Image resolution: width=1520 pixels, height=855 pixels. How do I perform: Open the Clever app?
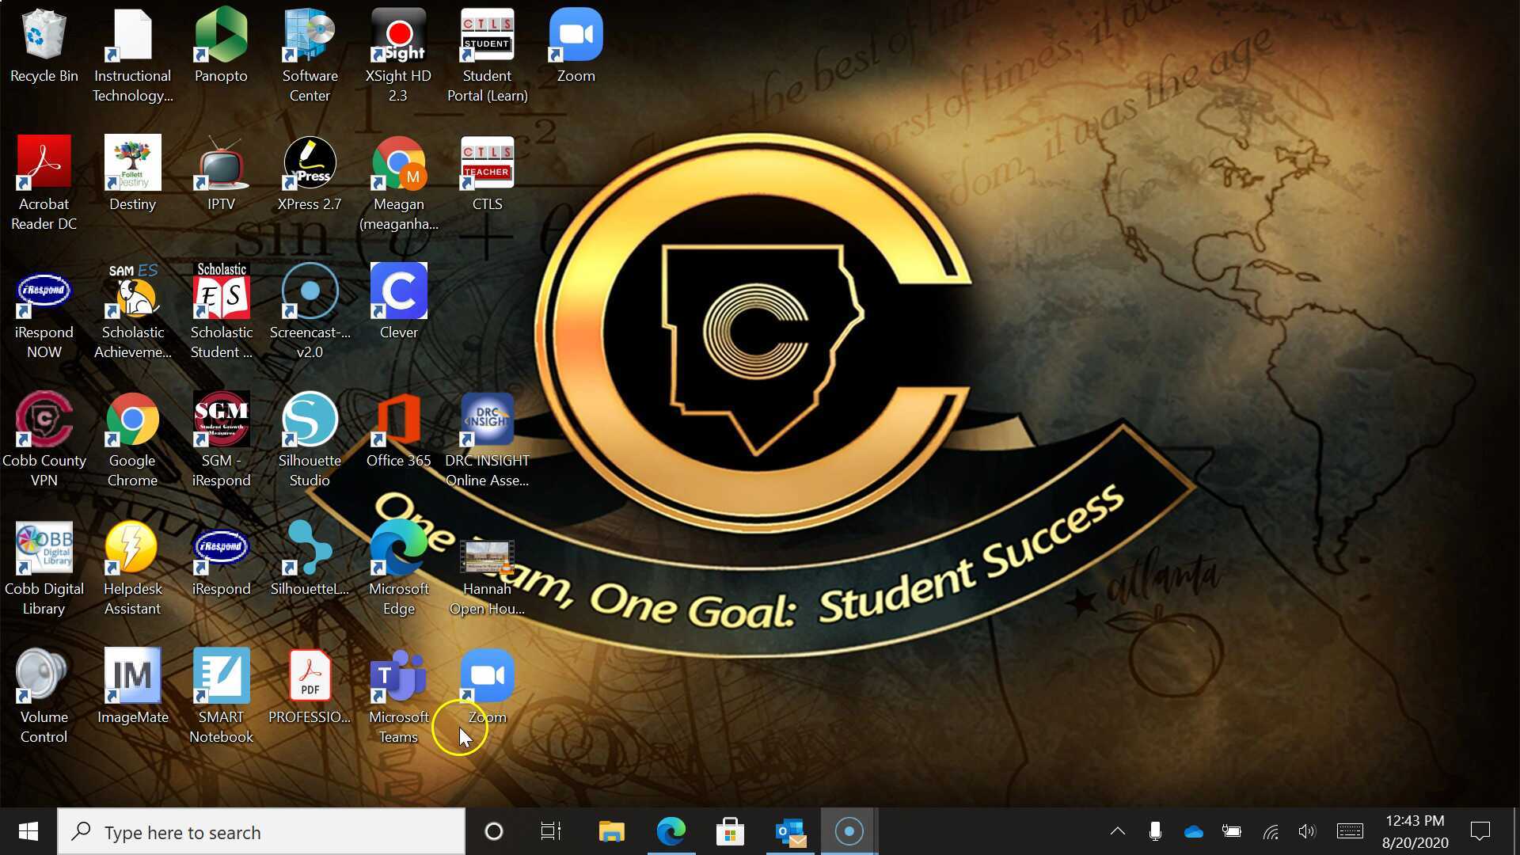point(398,291)
